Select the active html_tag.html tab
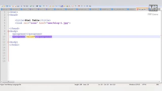The image size is (162, 91). (142, 9)
